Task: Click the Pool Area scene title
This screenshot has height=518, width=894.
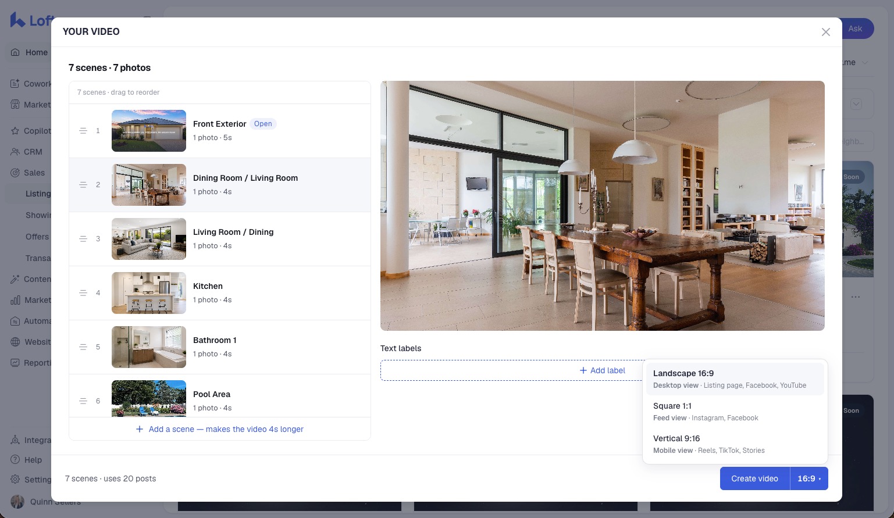Action: [212, 394]
